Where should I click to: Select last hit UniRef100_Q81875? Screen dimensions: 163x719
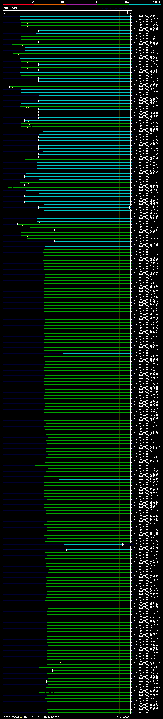click(146, 712)
